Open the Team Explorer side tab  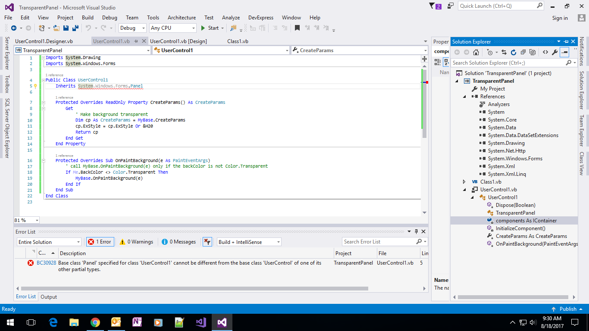coord(582,131)
